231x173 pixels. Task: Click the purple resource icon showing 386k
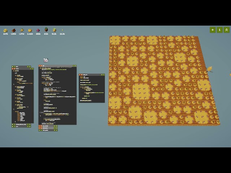pos(38,30)
